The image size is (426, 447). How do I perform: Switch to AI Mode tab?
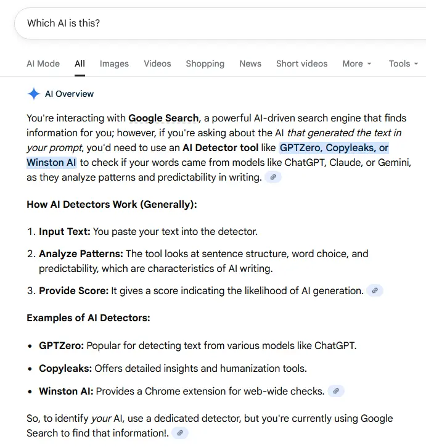[x=43, y=64]
